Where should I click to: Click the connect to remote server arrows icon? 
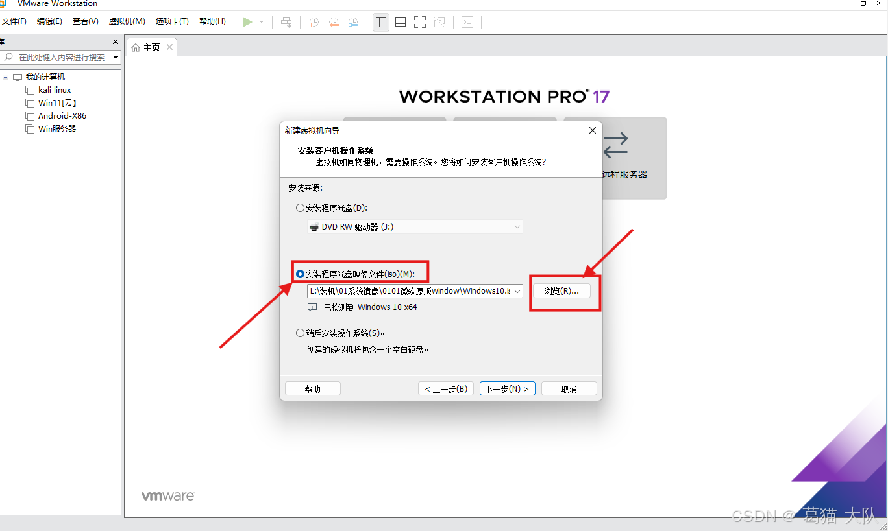point(615,146)
